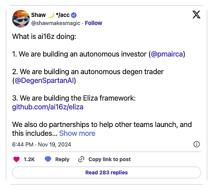Click the Shaw */acc display name
The height and width of the screenshot is (189, 212).
tap(50, 15)
